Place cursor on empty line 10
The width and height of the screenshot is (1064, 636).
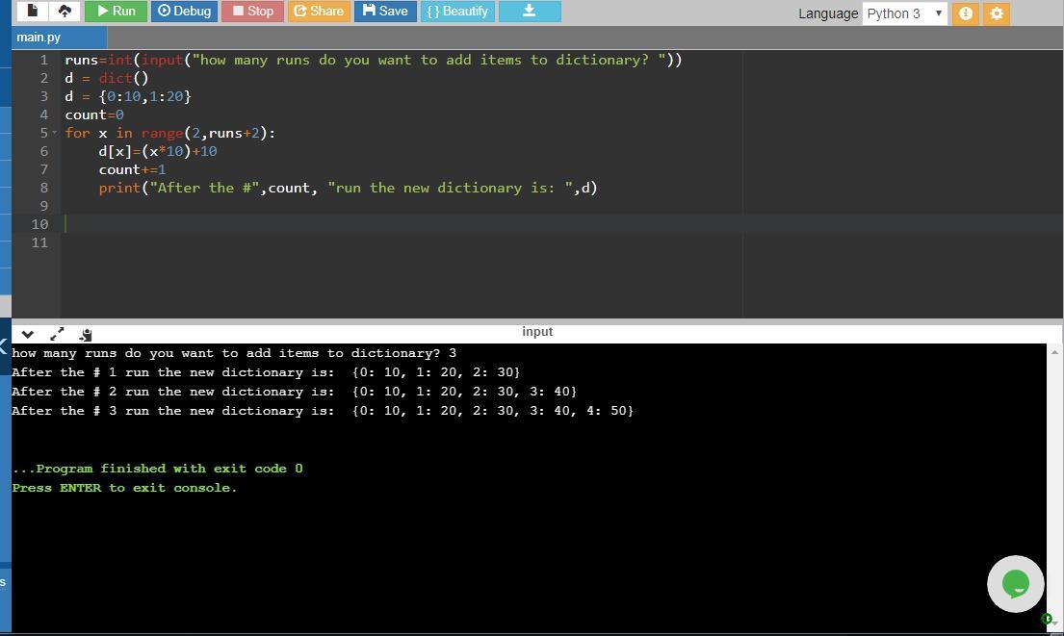(x=385, y=224)
